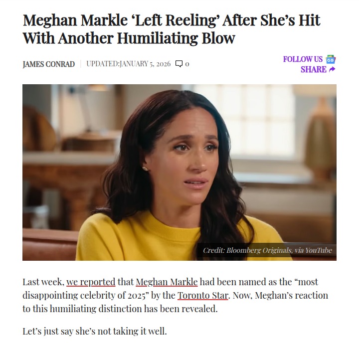The width and height of the screenshot is (359, 346).
Task: Click the January 5, 2026 updated date
Action: (x=145, y=64)
